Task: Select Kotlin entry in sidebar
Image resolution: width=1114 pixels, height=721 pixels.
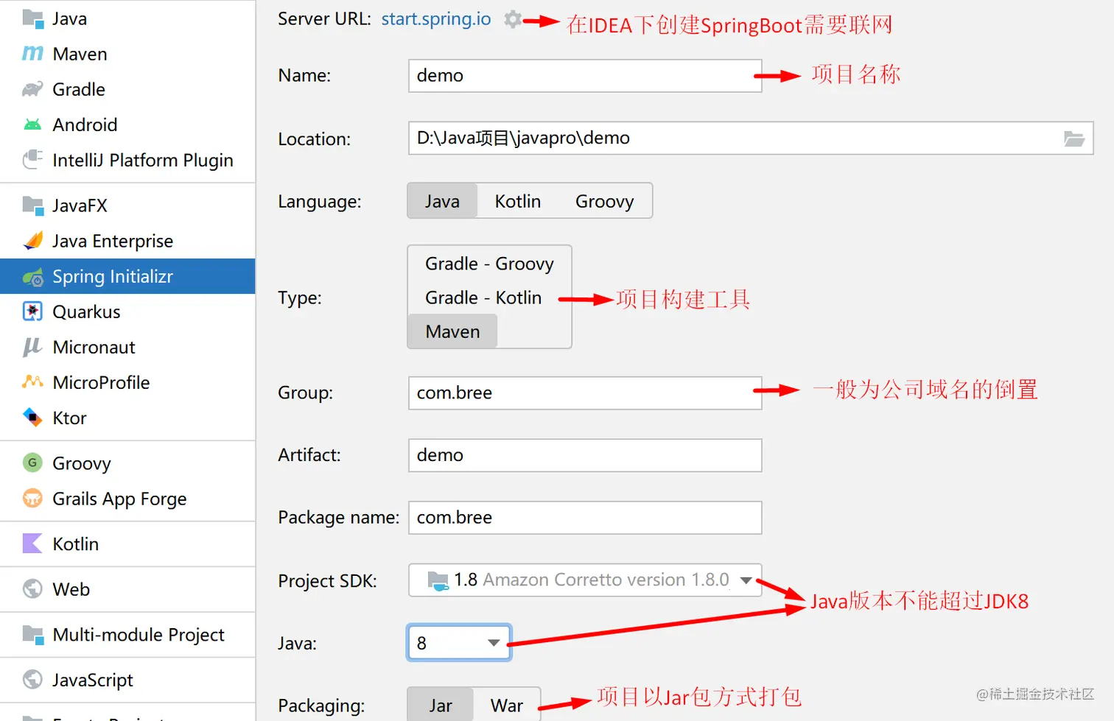Action: pyautogui.click(x=127, y=544)
